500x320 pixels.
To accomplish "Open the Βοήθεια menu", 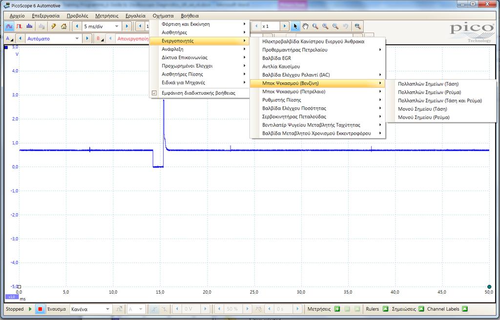I will click(190, 16).
